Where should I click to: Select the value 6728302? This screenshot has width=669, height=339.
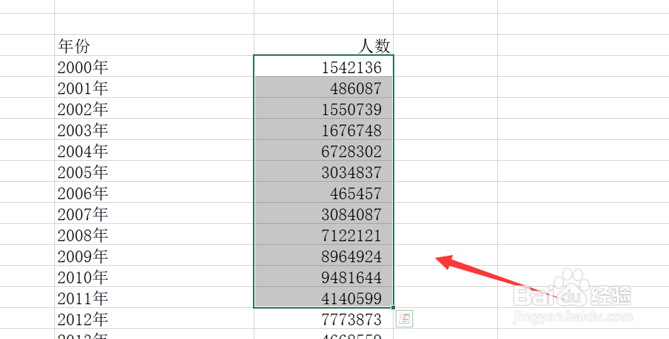(323, 150)
